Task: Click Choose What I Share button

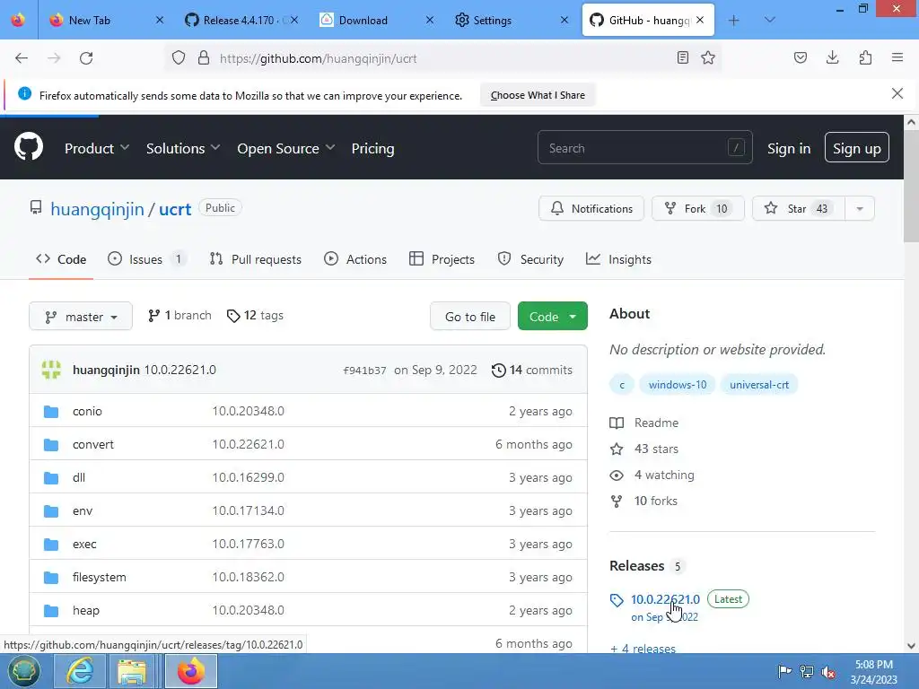Action: click(538, 95)
